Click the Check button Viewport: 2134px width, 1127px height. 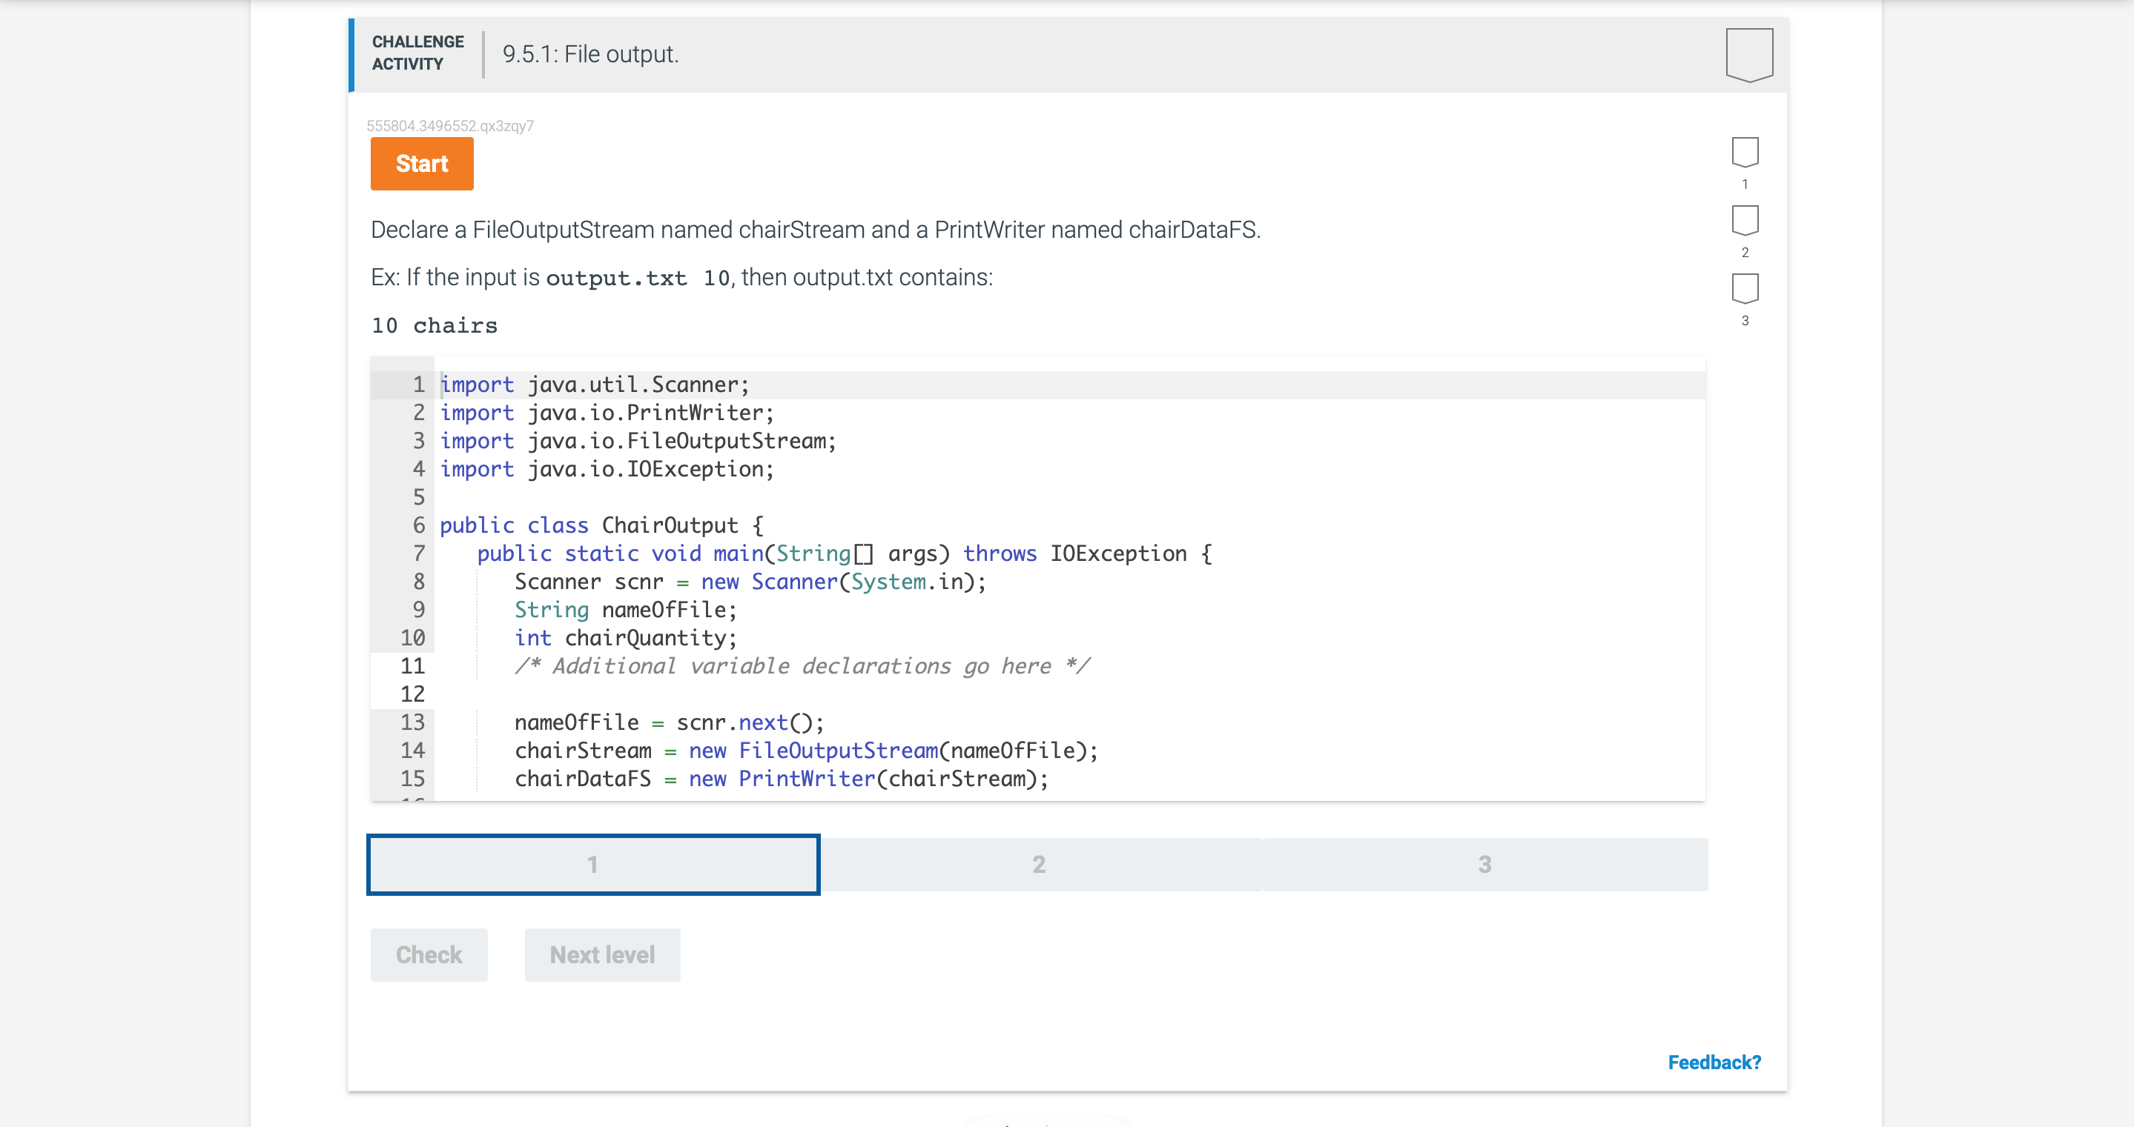tap(429, 954)
